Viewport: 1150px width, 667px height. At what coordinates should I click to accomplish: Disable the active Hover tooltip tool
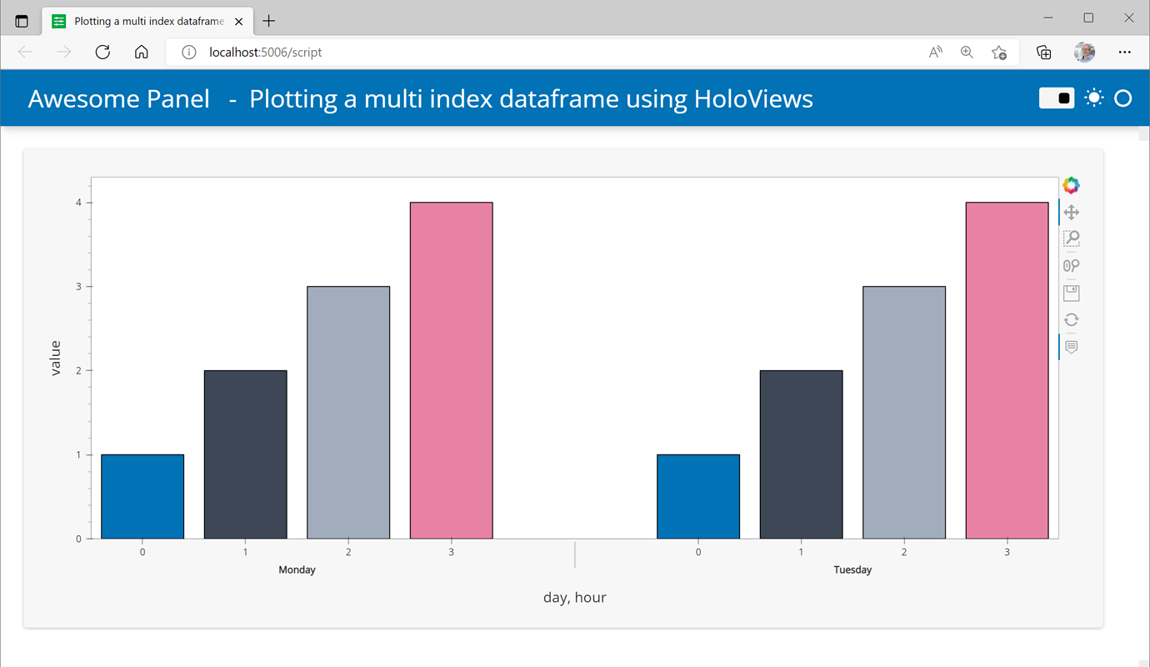[x=1071, y=347]
